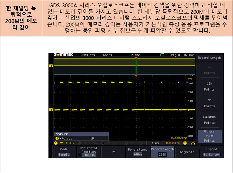Click the bold left header cell about 200M 메모리 깊이
The height and width of the screenshot is (173, 233).
(21, 18)
